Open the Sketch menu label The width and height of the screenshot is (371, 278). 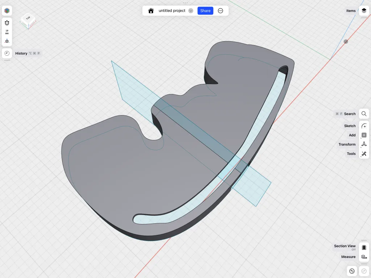pyautogui.click(x=350, y=126)
